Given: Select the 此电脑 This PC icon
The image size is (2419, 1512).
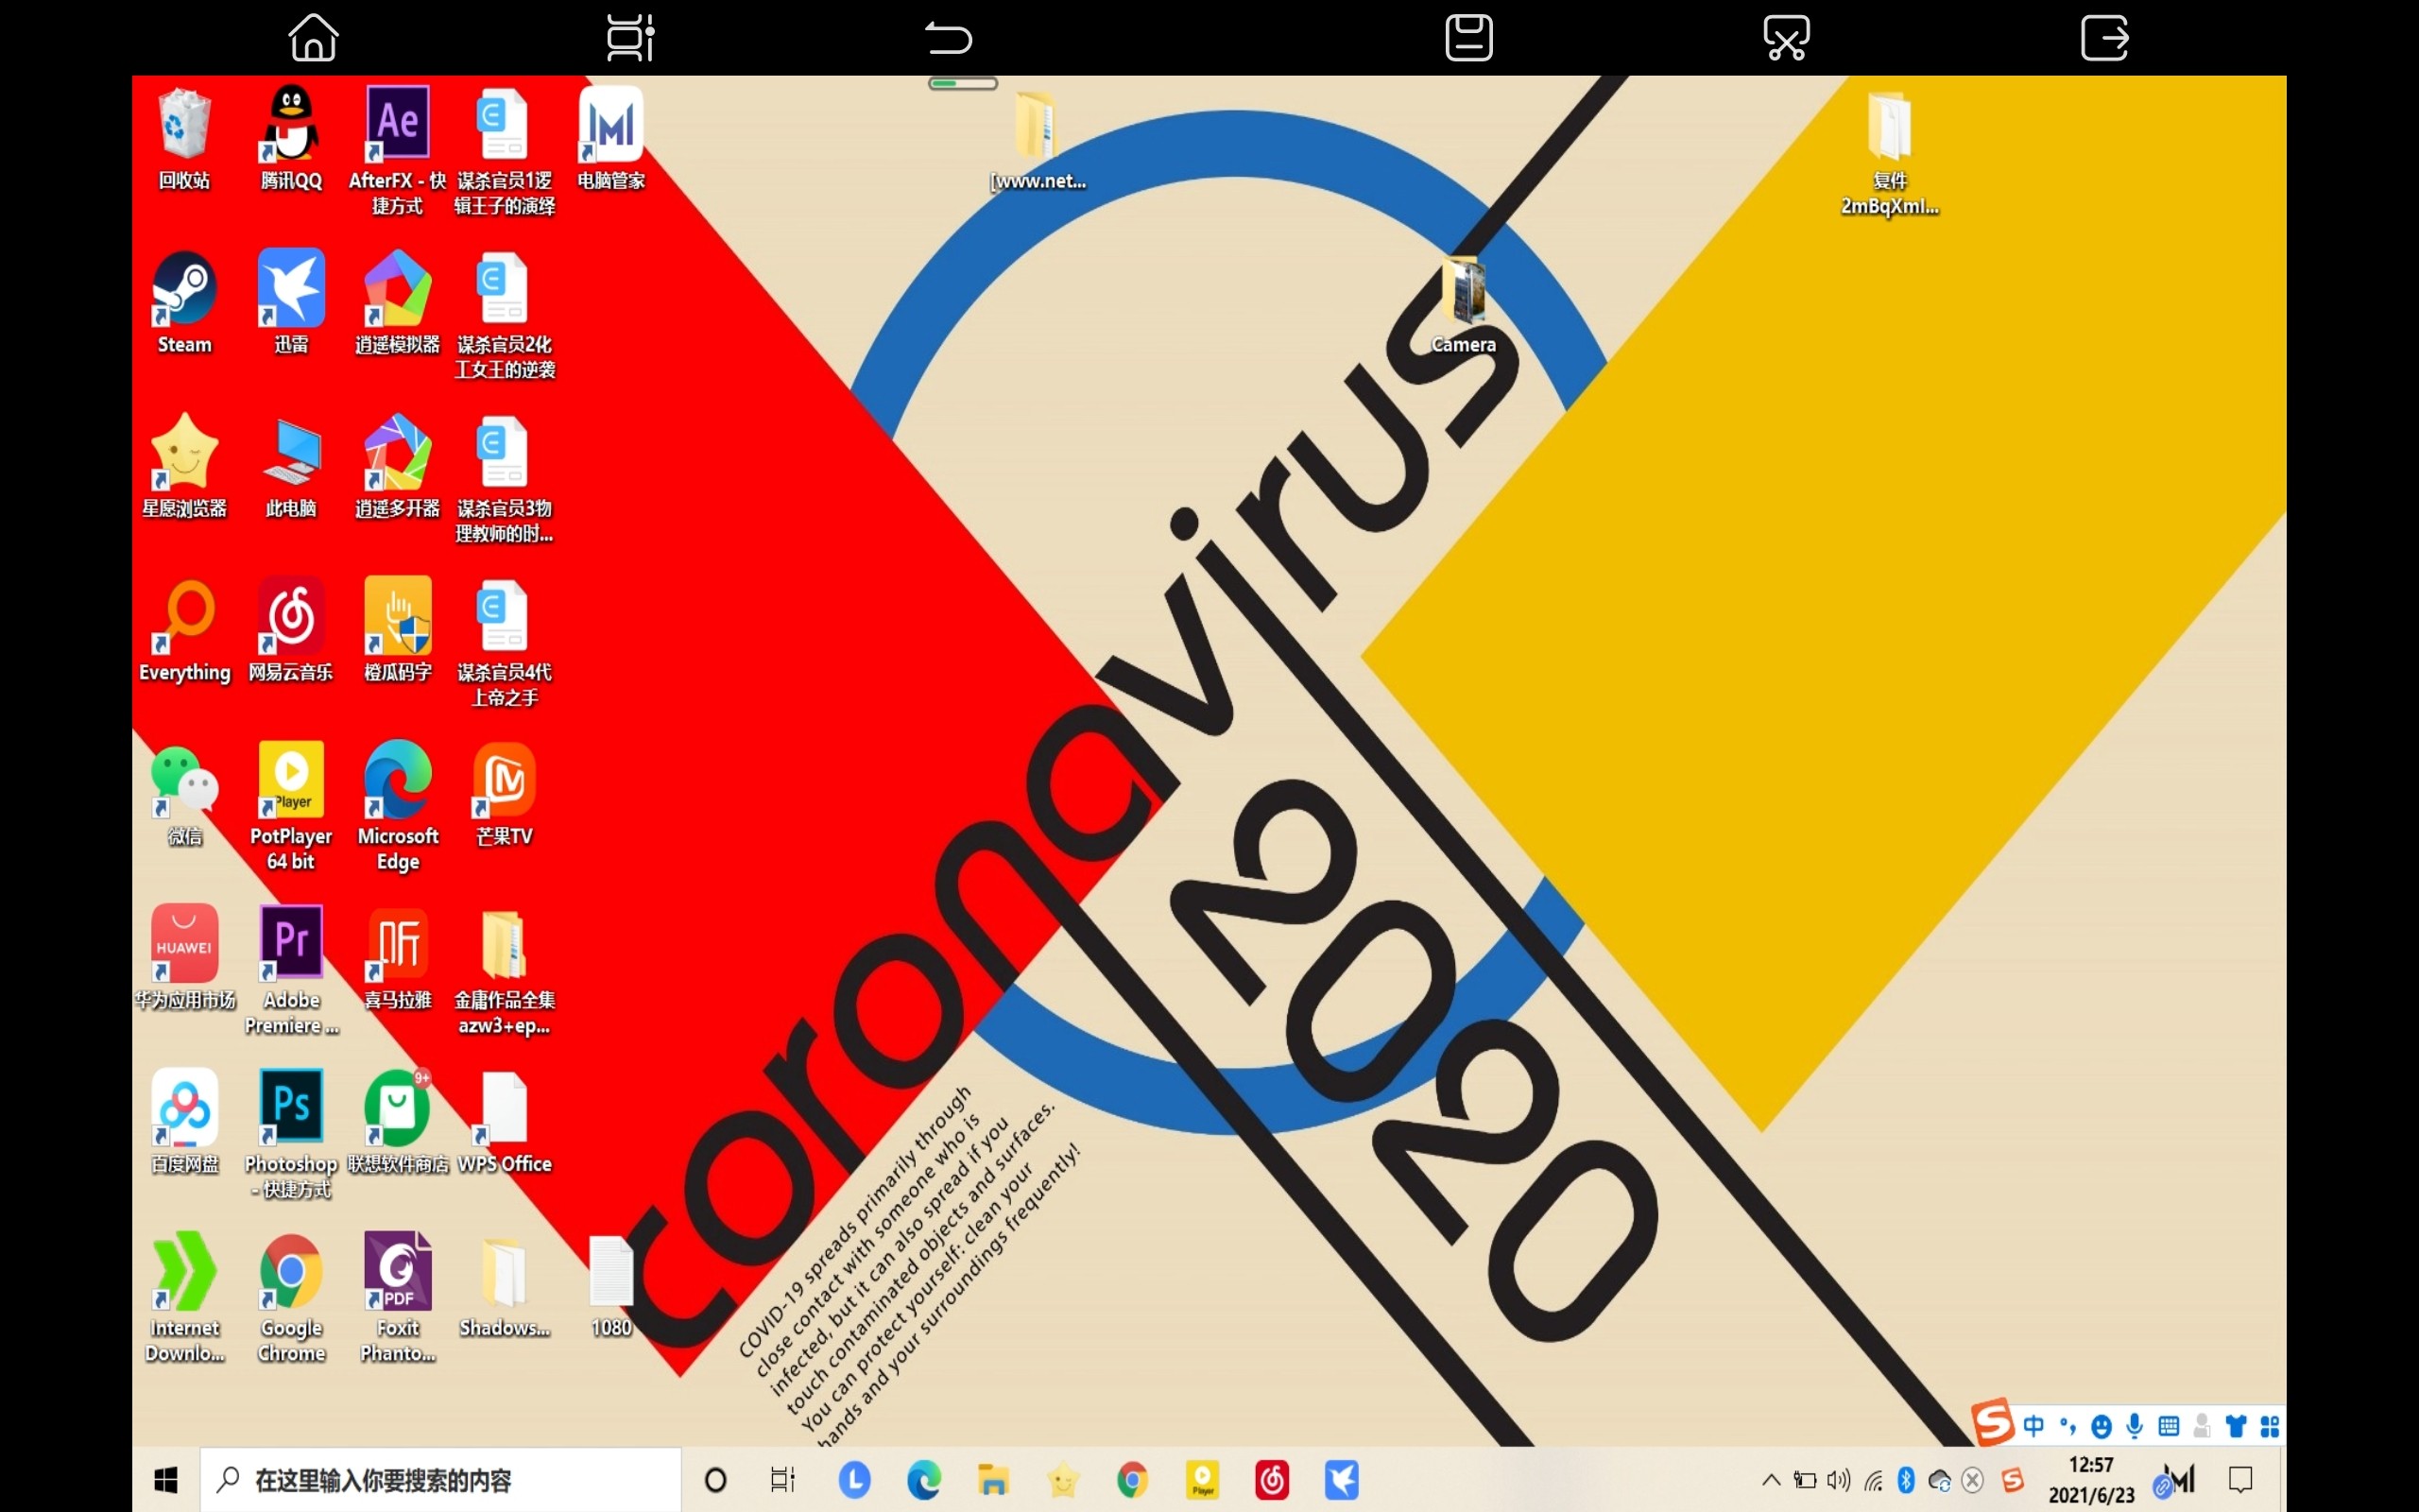Looking at the screenshot, I should point(291,452).
